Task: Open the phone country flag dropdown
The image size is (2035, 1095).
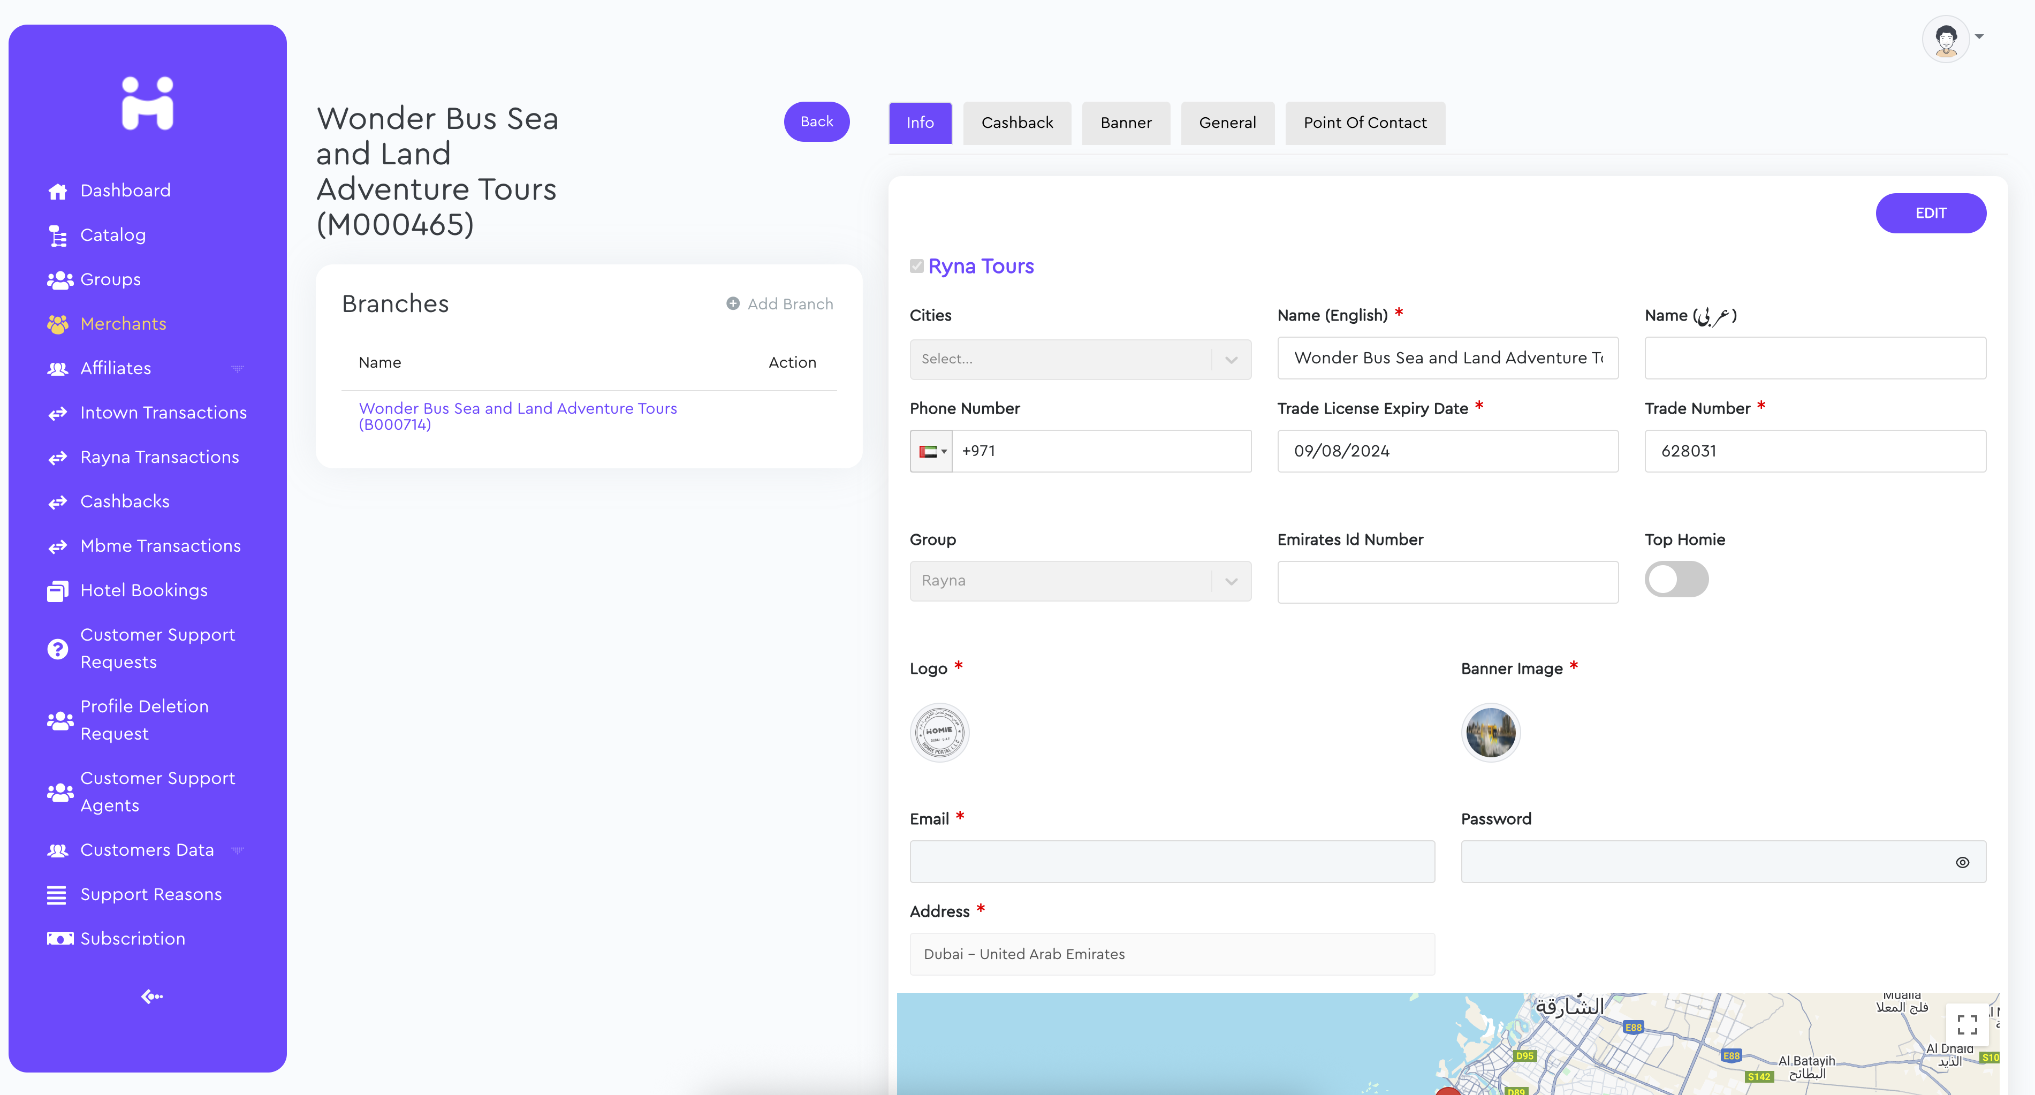Action: [931, 451]
